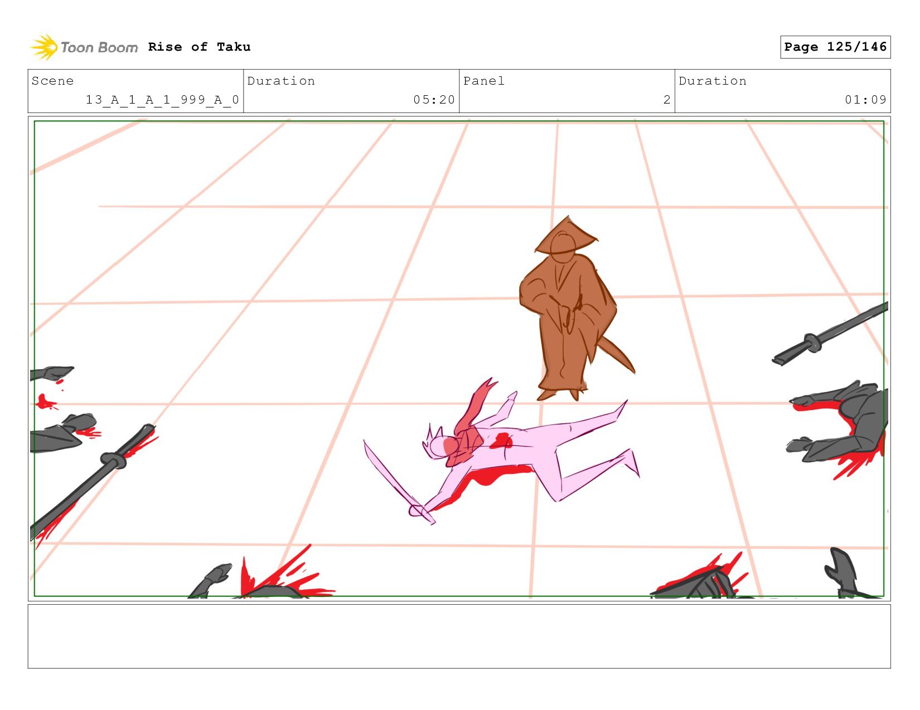Click the 'Page 125/146' indicator
This screenshot has height=710, width=920.
pos(835,47)
